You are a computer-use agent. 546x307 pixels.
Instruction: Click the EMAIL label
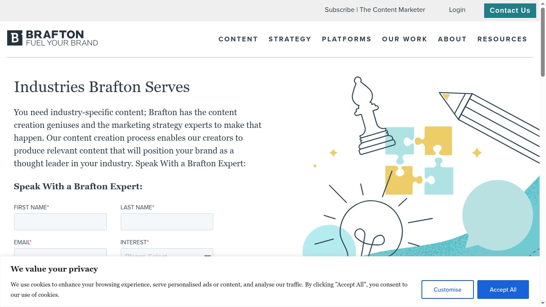23,242
